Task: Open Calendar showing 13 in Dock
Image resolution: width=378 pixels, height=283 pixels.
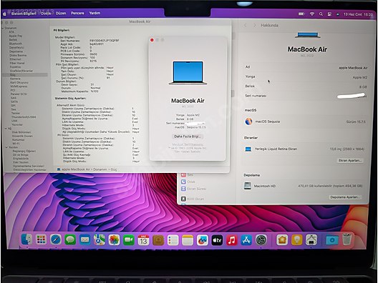Action: click(x=143, y=239)
